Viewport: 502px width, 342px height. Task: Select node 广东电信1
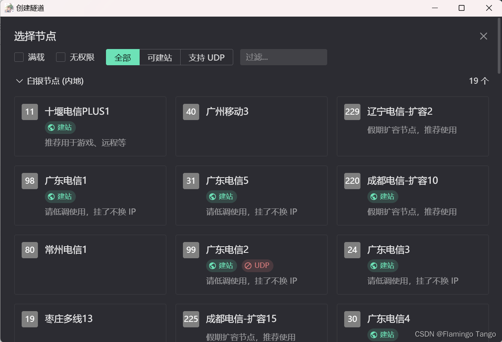click(x=90, y=195)
